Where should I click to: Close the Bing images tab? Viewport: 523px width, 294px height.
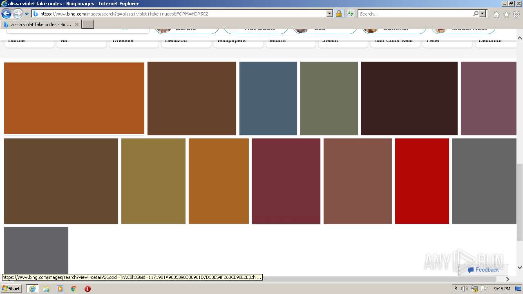pos(77,24)
